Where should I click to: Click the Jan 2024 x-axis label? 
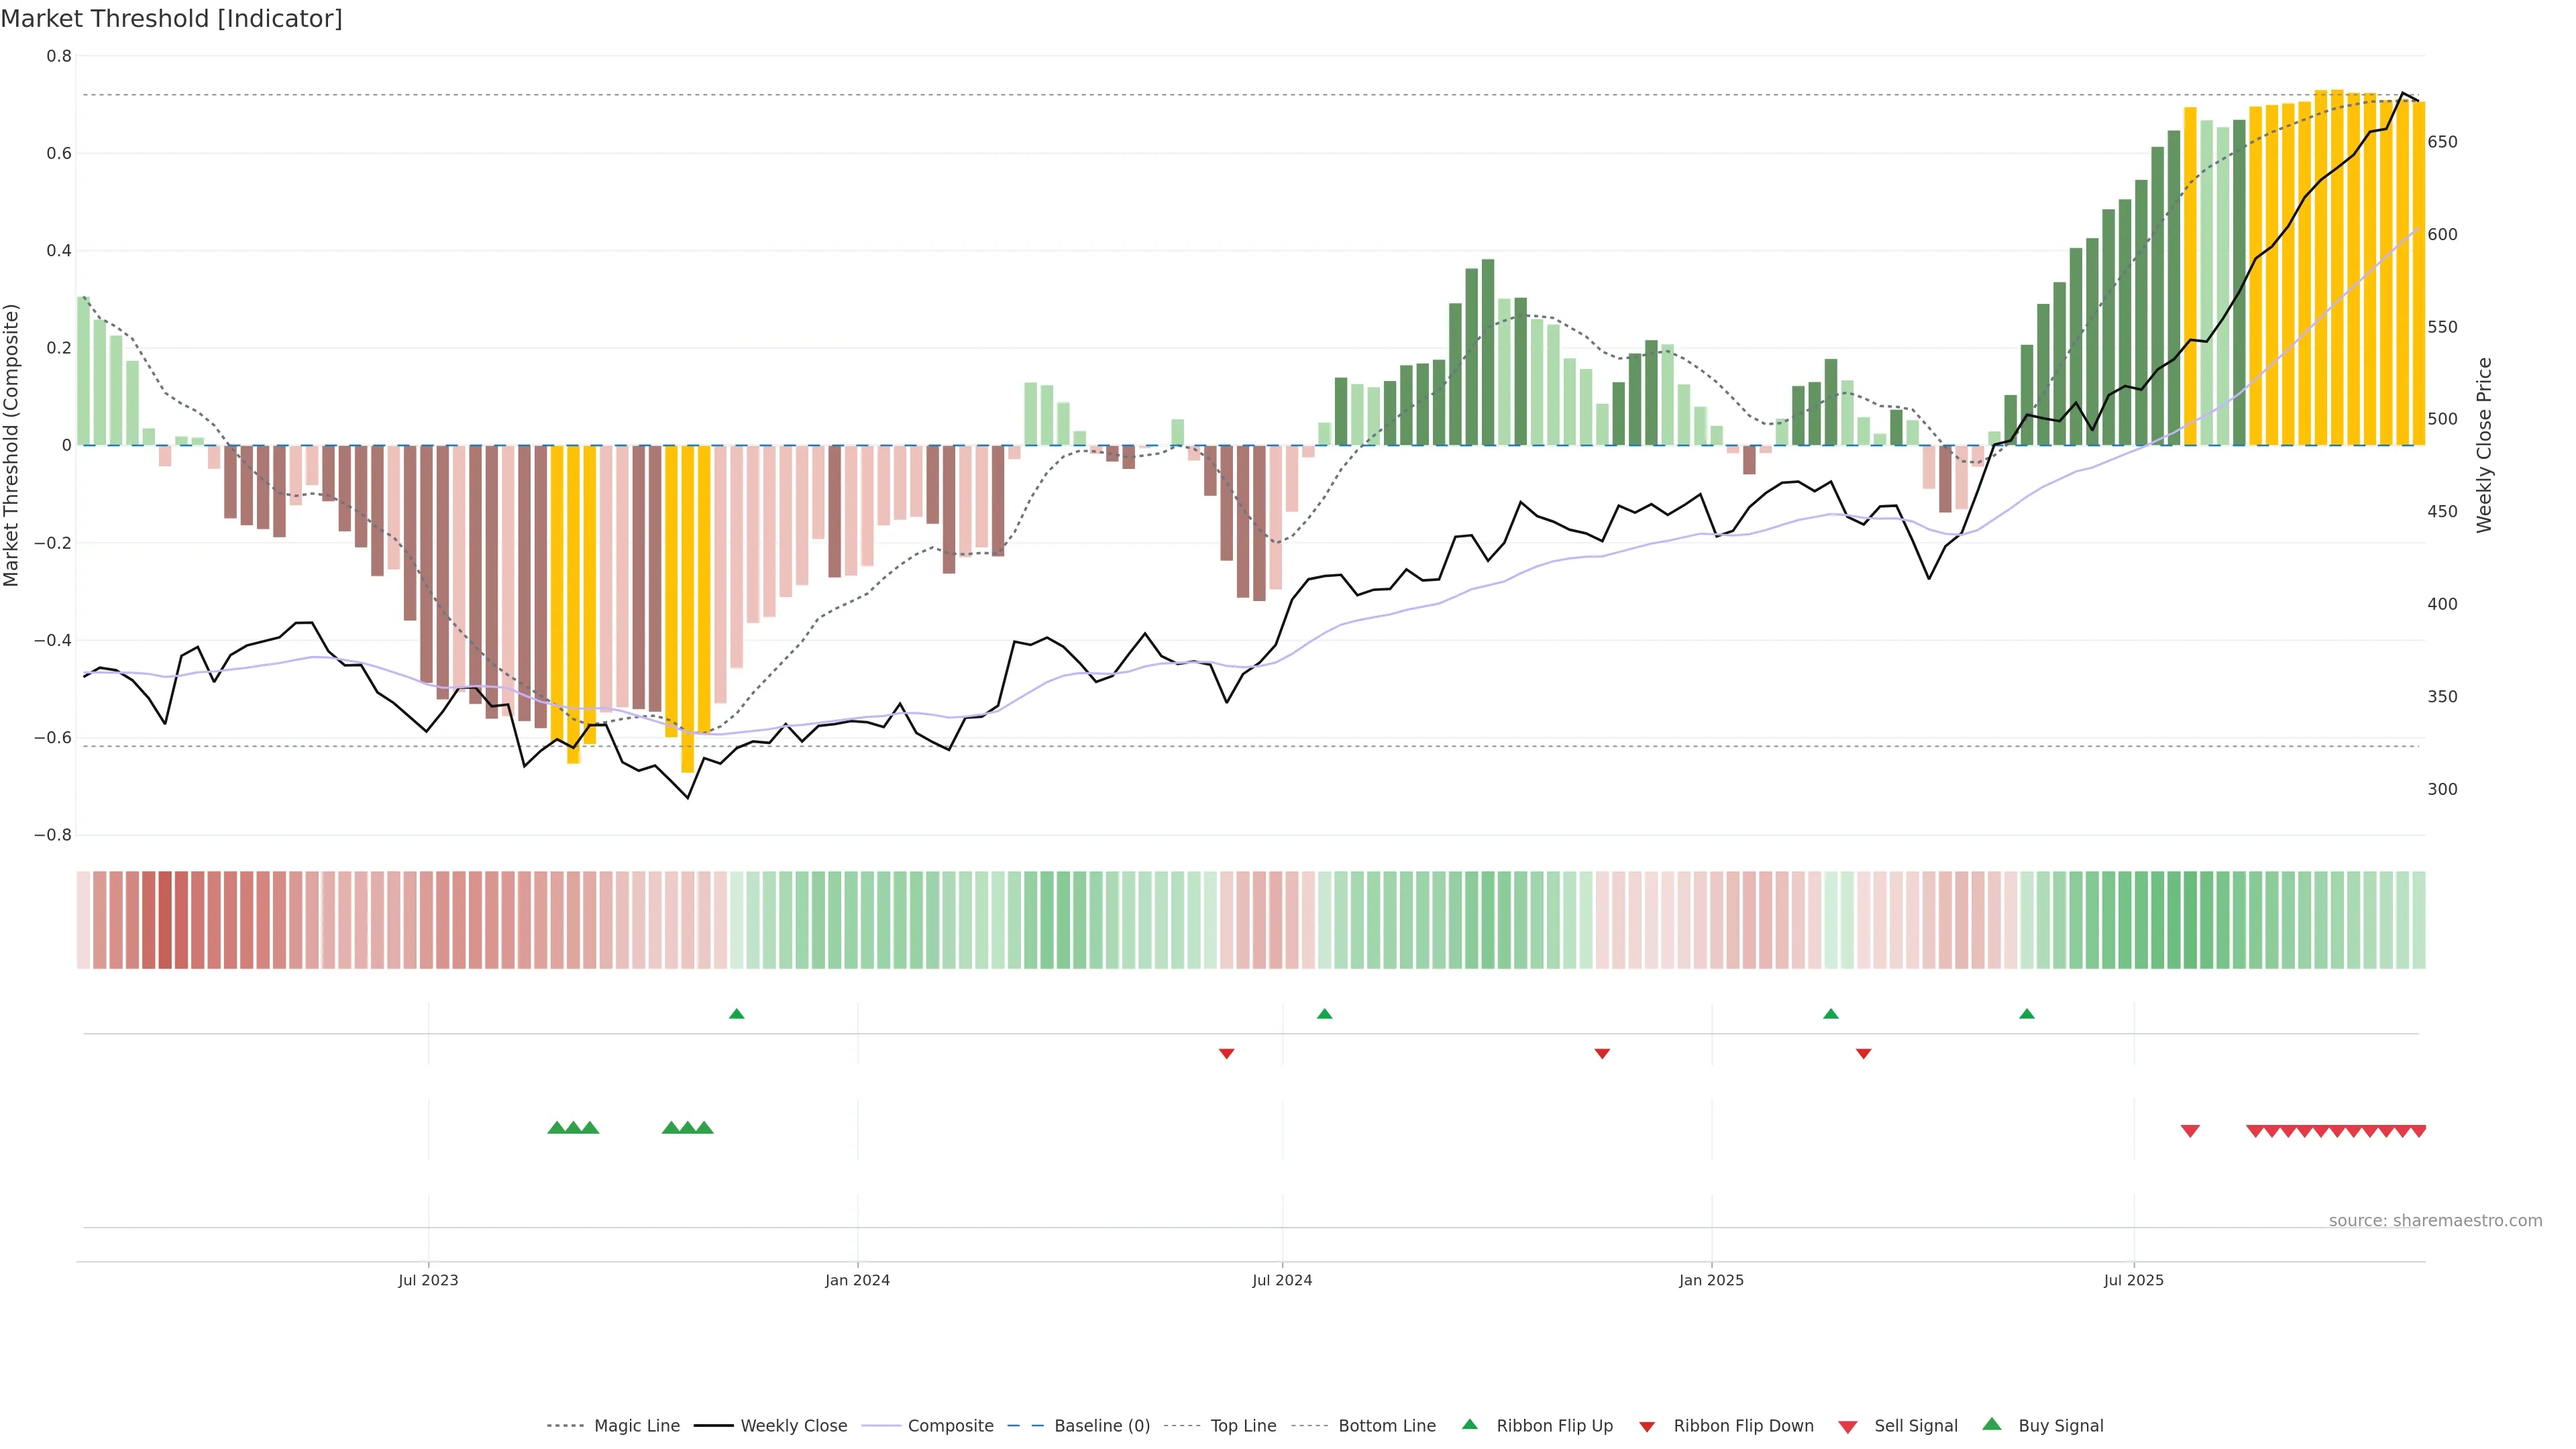(857, 1280)
